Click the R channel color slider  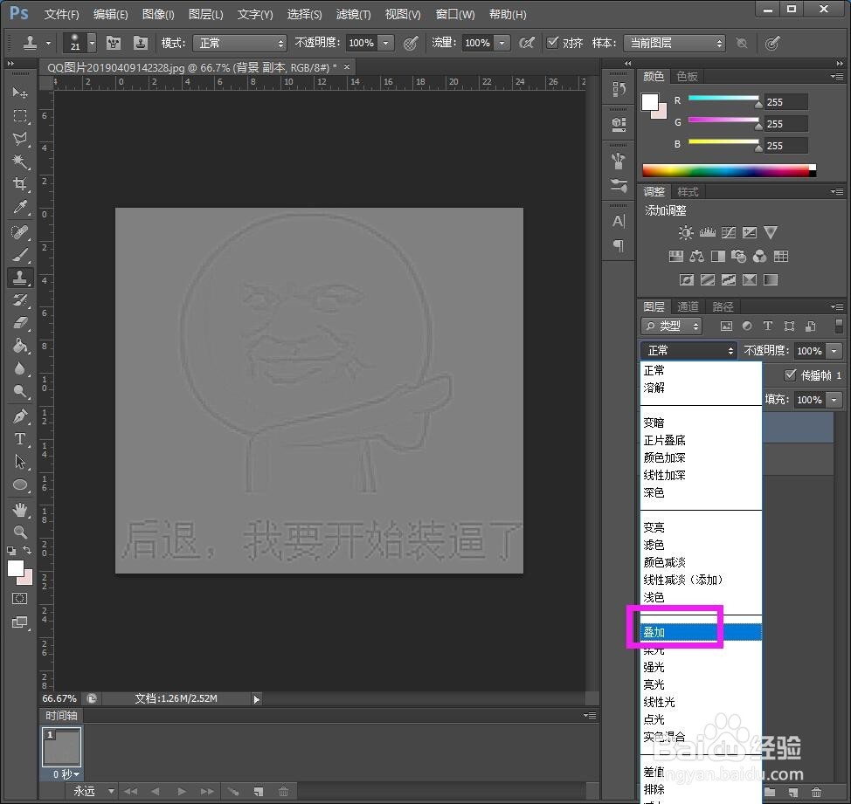tap(723, 99)
